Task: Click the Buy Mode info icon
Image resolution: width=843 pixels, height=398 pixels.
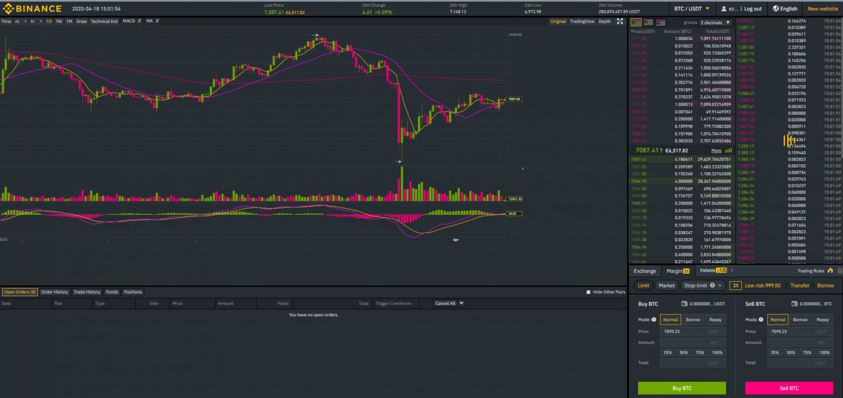Action: [654, 320]
